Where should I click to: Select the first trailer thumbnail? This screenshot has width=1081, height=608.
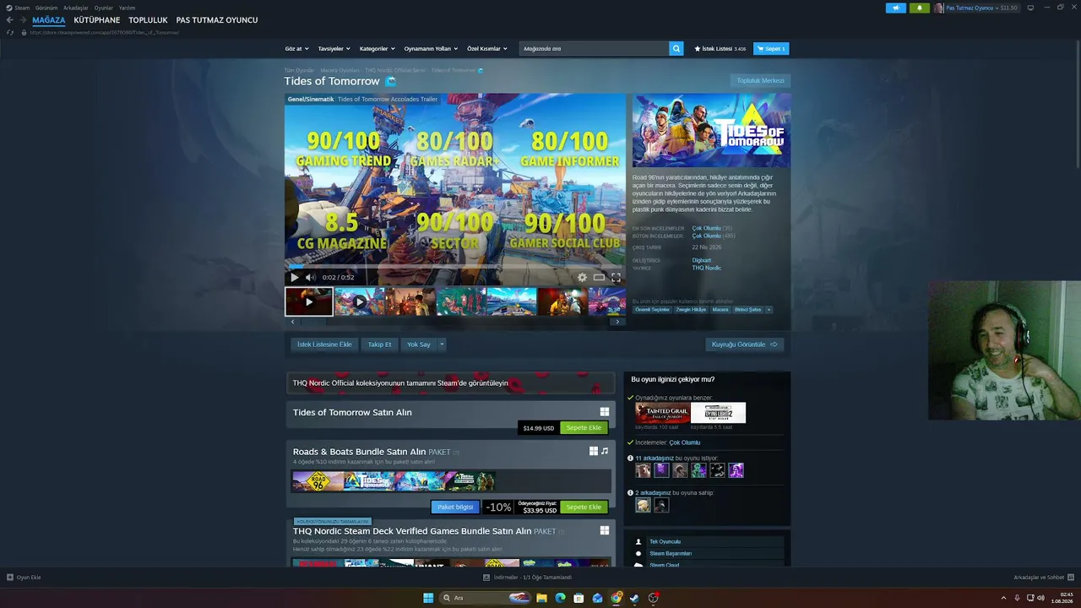[309, 301]
